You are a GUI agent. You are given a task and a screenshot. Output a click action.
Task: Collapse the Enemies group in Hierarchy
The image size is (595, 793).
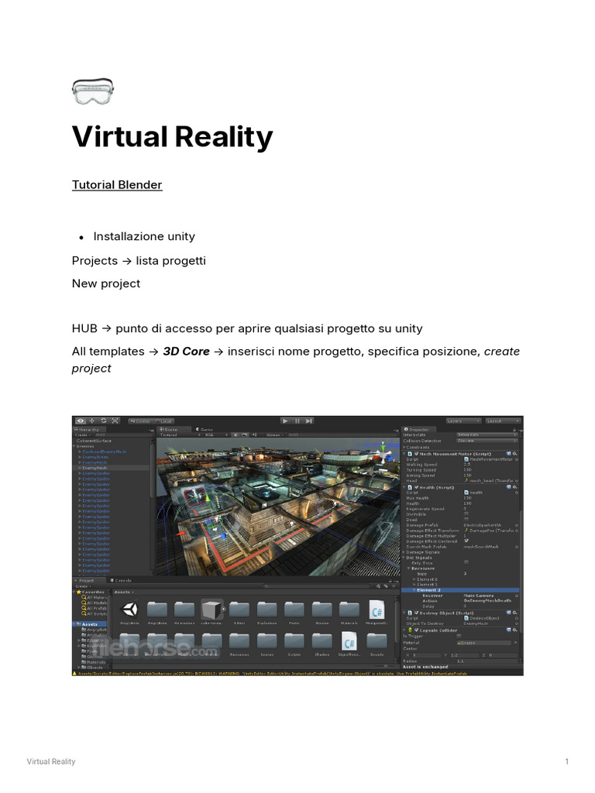pos(75,447)
